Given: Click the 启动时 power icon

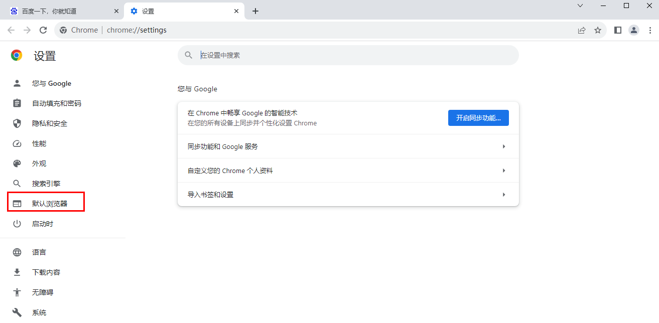Looking at the screenshot, I should (x=17, y=224).
